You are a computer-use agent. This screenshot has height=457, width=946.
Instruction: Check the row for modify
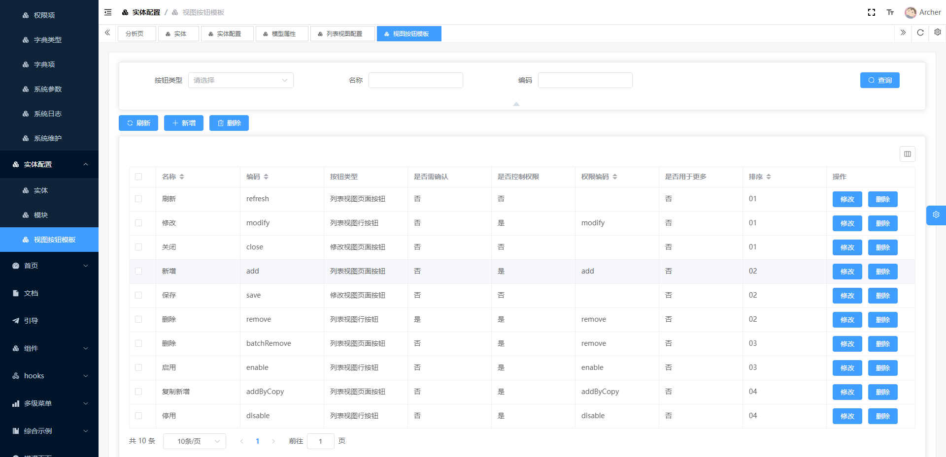click(x=138, y=223)
